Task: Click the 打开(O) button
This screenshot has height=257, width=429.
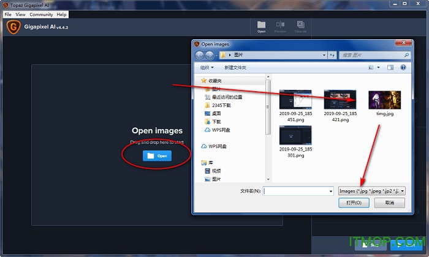Action: pyautogui.click(x=354, y=203)
